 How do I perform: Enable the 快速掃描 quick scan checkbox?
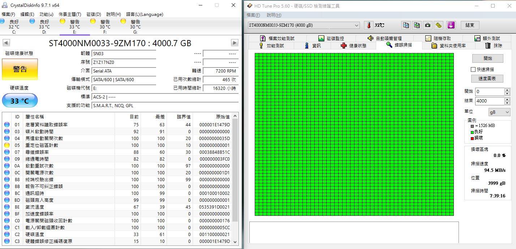(473, 69)
